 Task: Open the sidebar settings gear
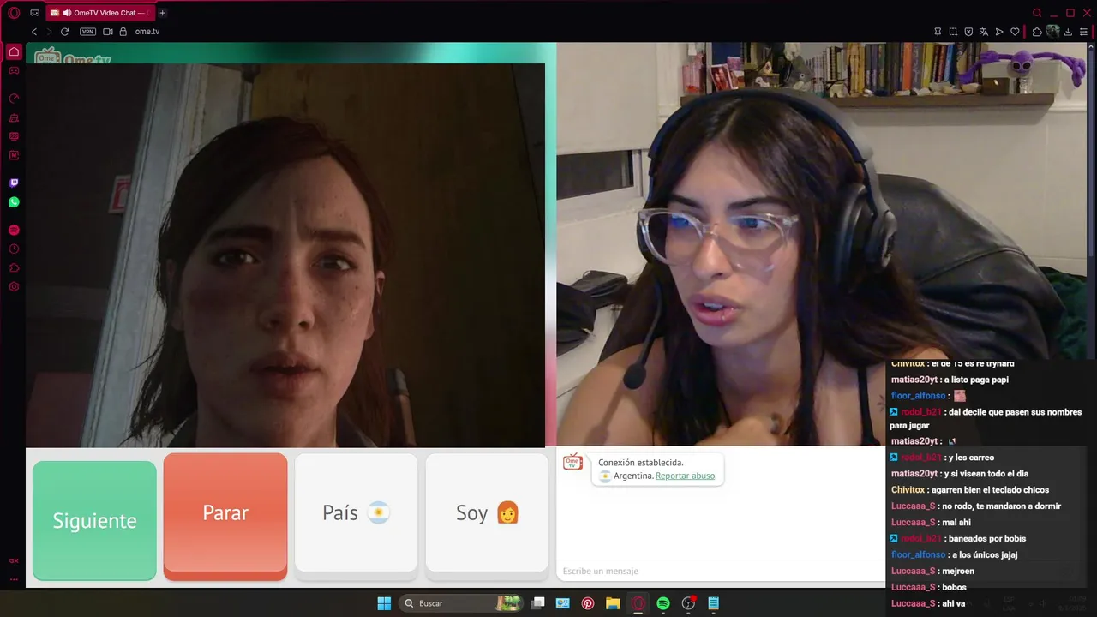[14, 286]
